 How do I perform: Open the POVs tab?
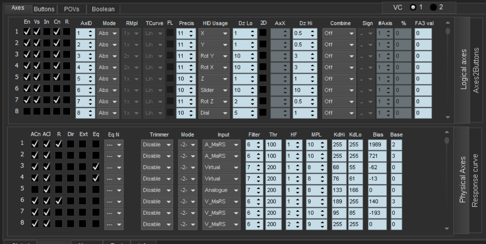point(72,9)
